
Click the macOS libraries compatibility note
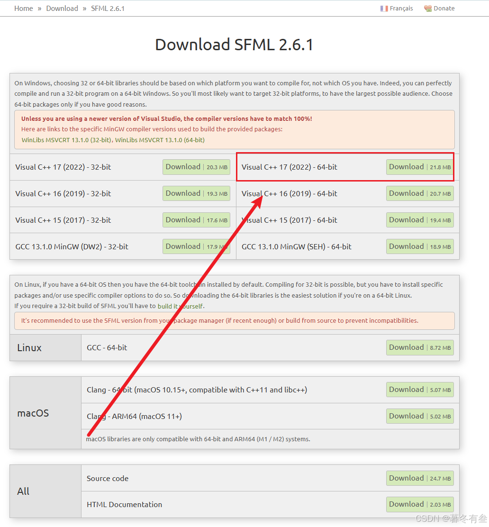(198, 439)
